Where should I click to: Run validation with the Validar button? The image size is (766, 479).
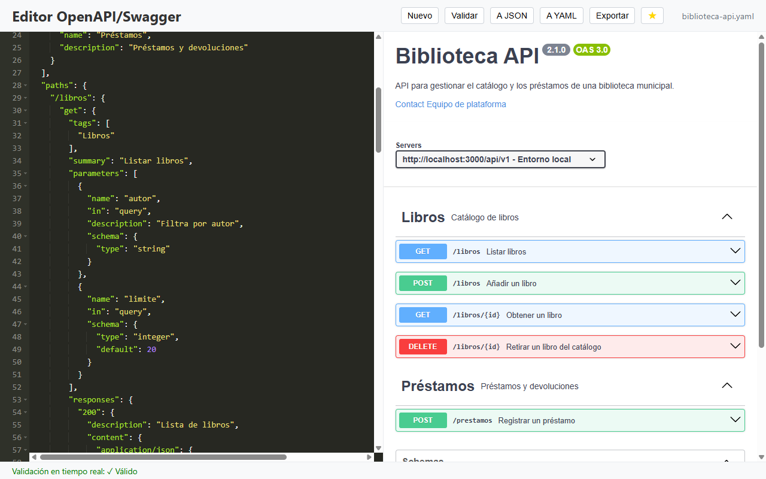coord(464,16)
